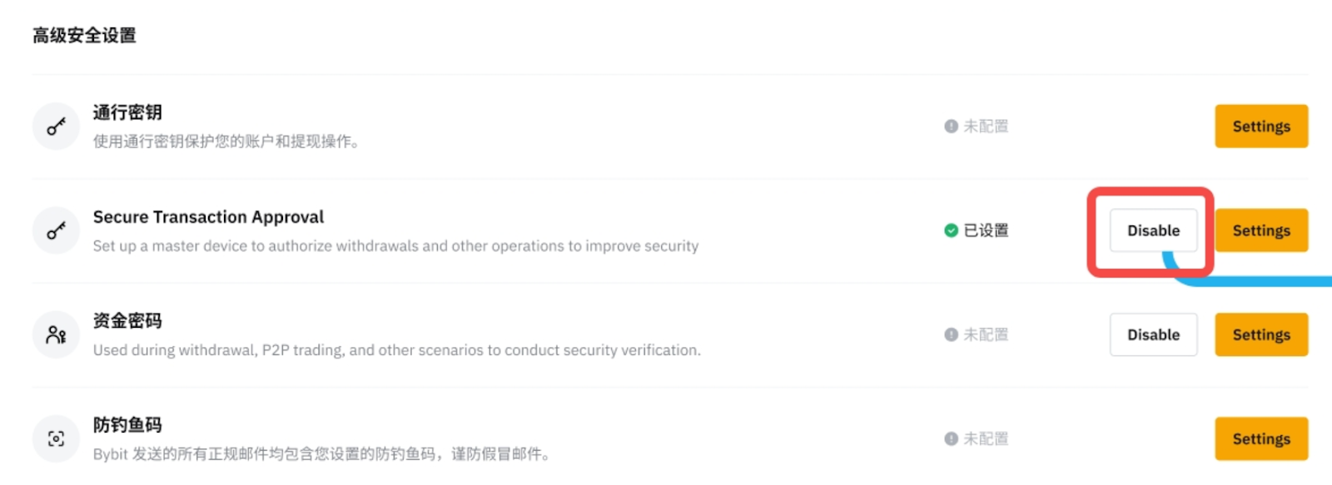The image size is (1332, 485).
Task: Click the grey 未配置 status icon for 资金密码
Action: point(951,334)
